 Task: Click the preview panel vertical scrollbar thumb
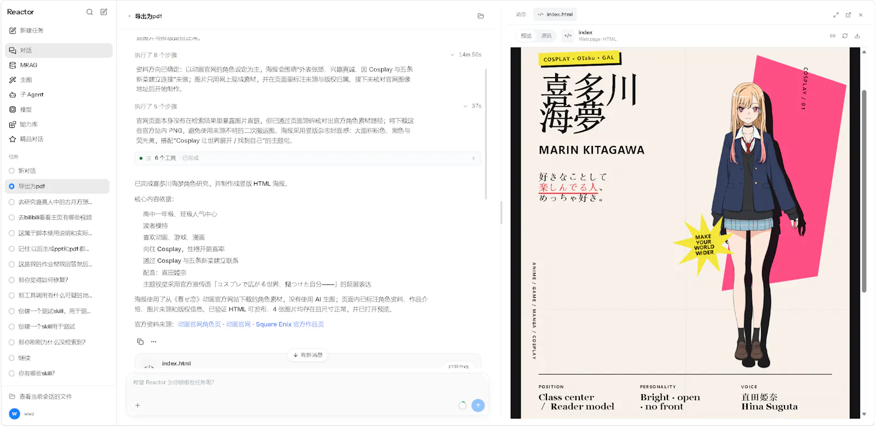(864, 191)
